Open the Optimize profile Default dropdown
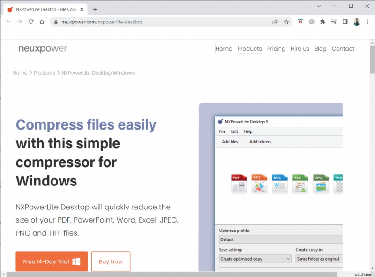375x277 pixels. (x=281, y=239)
